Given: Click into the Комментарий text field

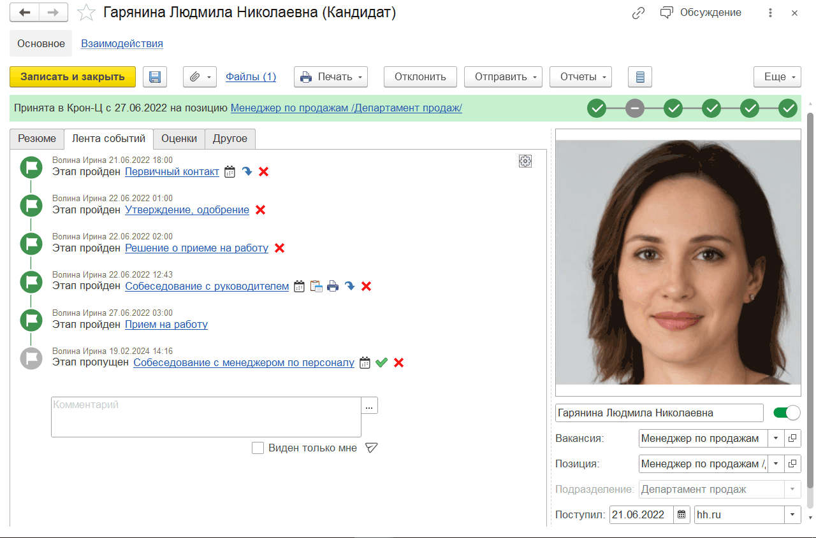Looking at the screenshot, I should [206, 417].
